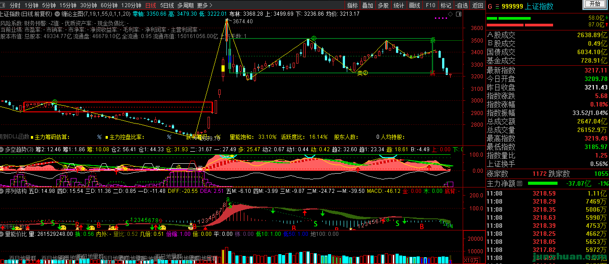This screenshot has height=264, width=609.
Task: Select the 30分钟 period tab
Action: tap(89, 5)
